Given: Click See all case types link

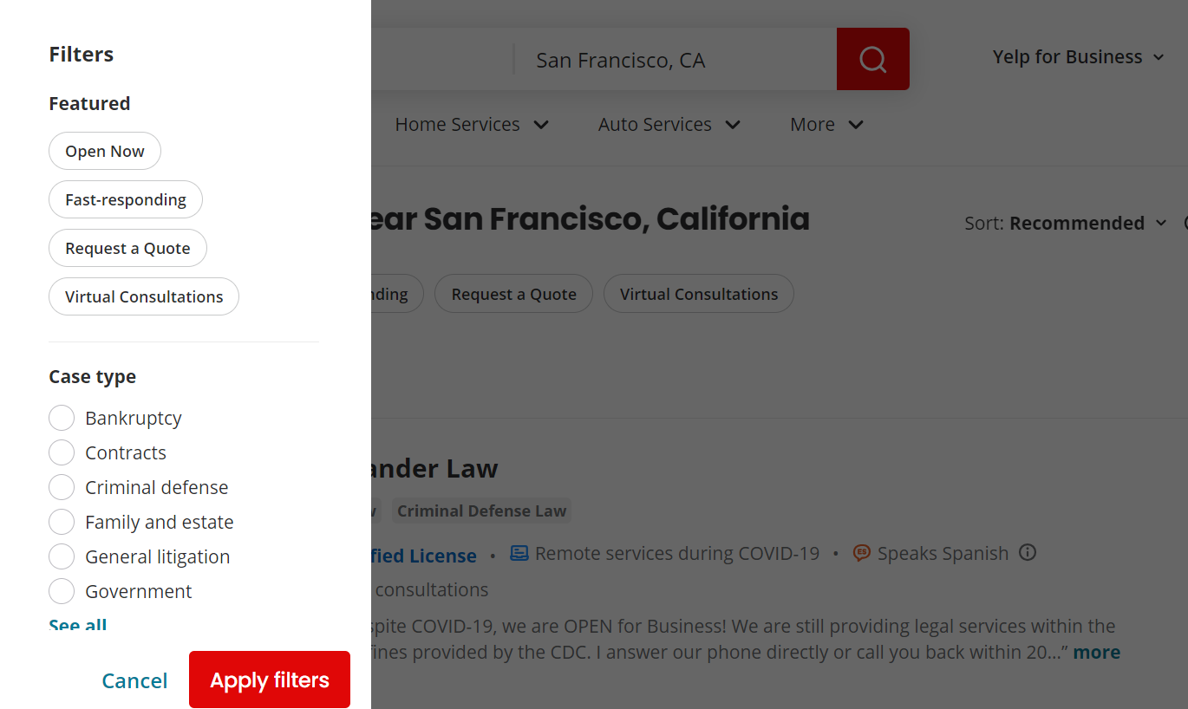Looking at the screenshot, I should [78, 625].
